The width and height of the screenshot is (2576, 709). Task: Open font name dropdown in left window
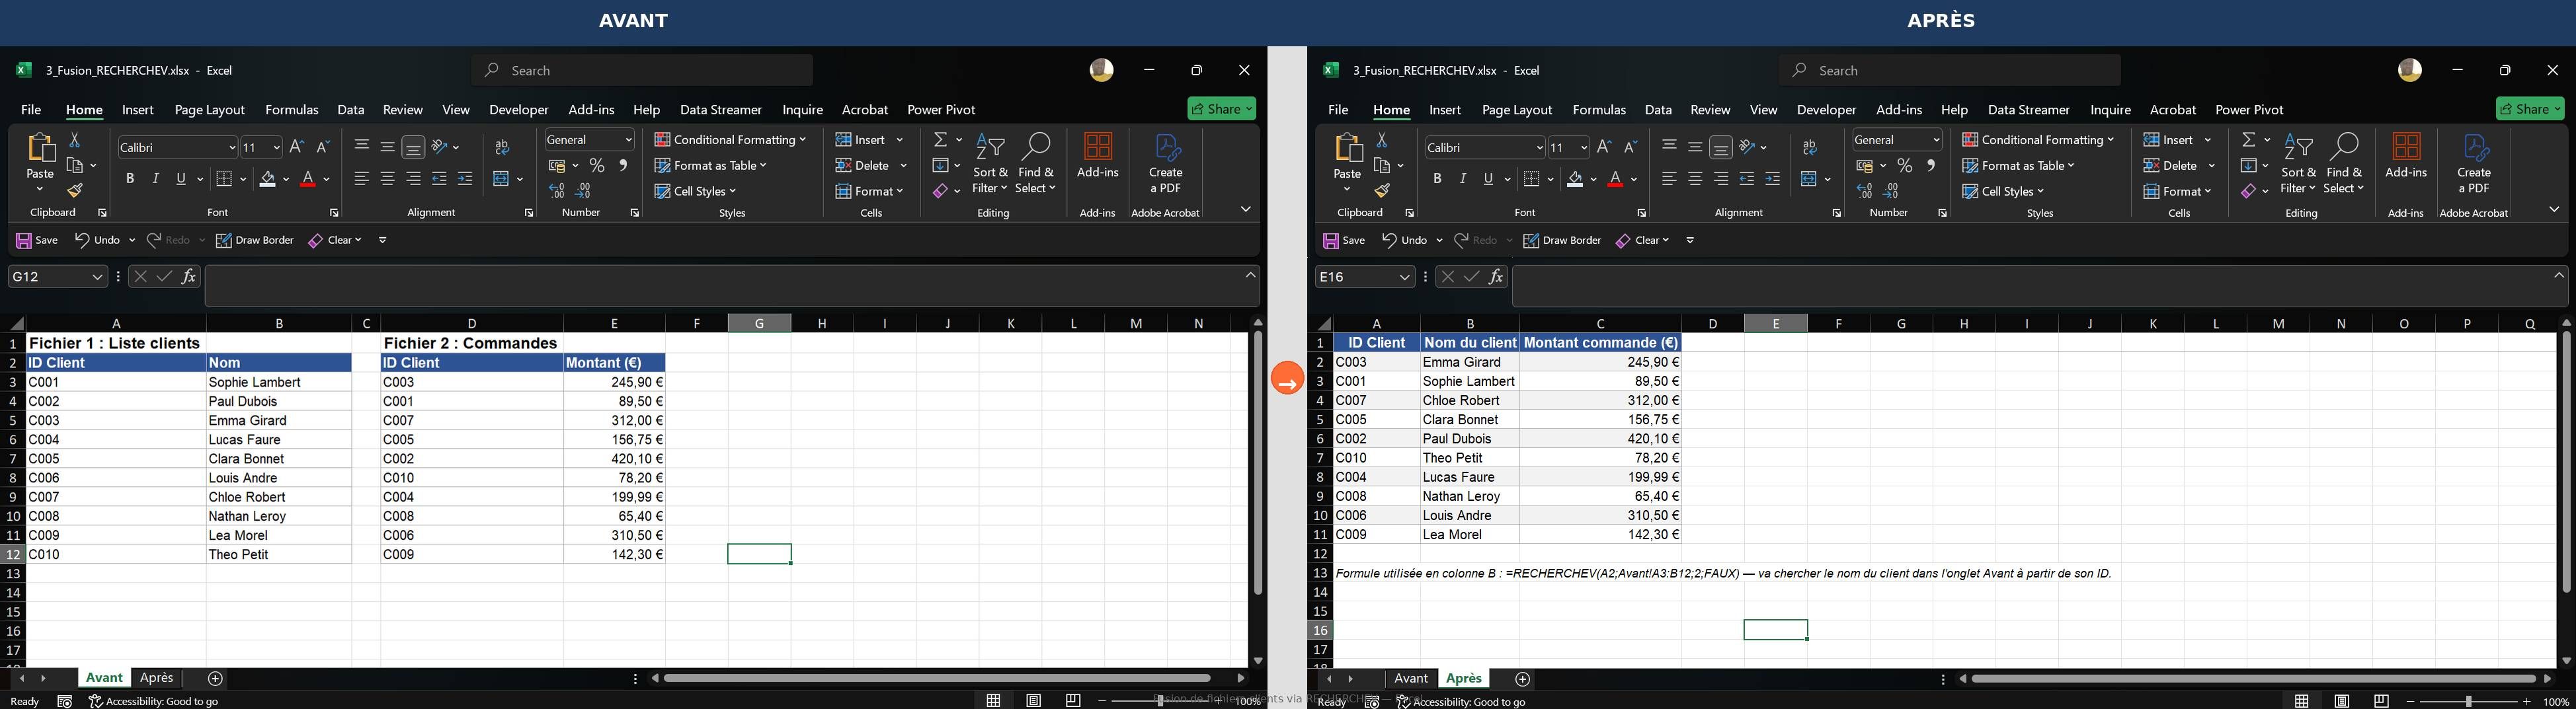231,148
